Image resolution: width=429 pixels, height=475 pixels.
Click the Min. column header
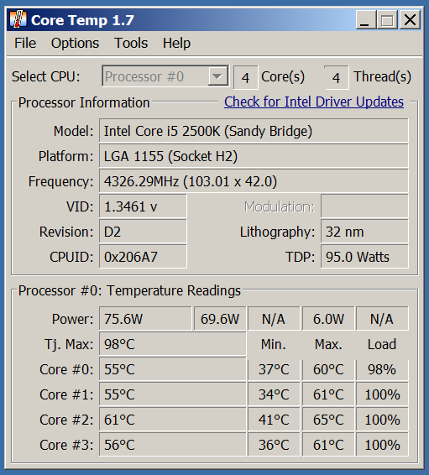[x=274, y=344]
